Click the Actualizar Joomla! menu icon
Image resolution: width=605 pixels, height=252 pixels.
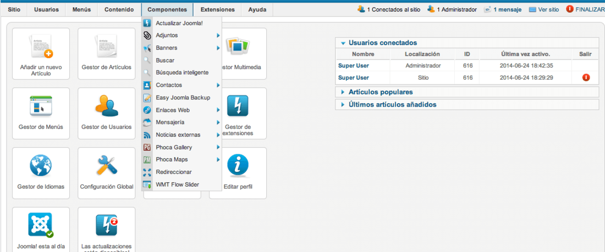click(147, 23)
